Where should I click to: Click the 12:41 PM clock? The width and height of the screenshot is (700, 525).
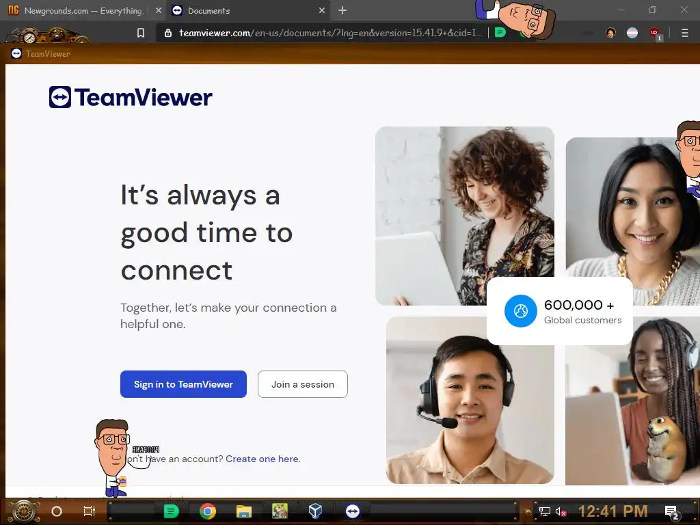pyautogui.click(x=613, y=511)
